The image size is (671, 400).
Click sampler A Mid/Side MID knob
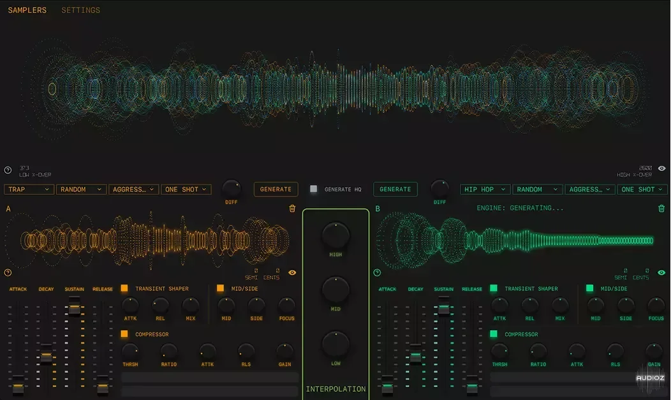[226, 306]
